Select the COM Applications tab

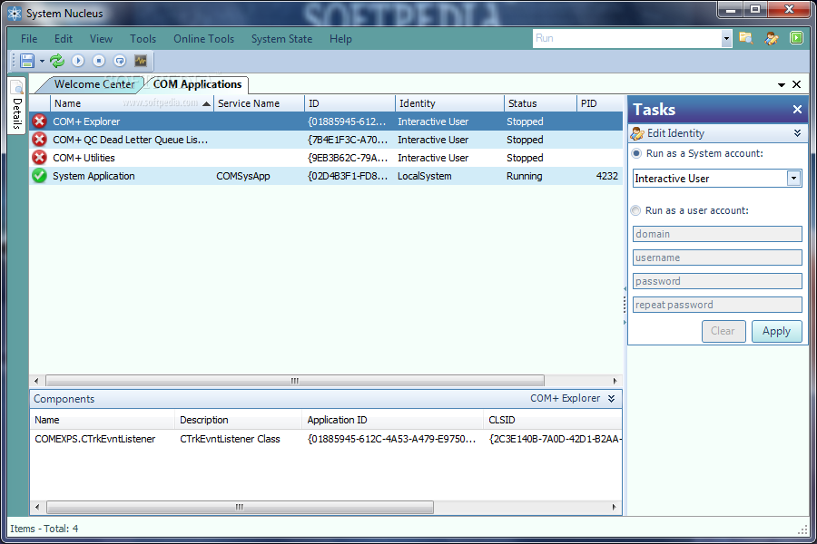[x=198, y=84]
